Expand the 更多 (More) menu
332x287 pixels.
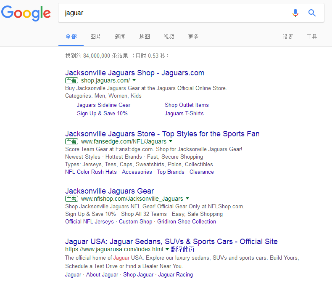193,37
